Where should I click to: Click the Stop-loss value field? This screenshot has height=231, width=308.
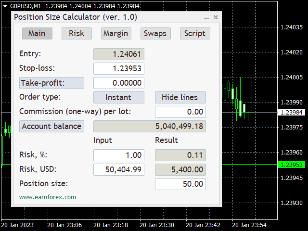tap(119, 68)
